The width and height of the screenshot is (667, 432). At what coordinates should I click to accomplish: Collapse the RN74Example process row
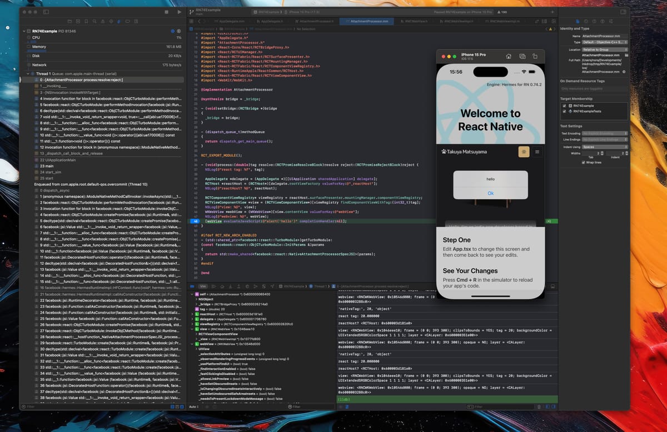click(24, 31)
